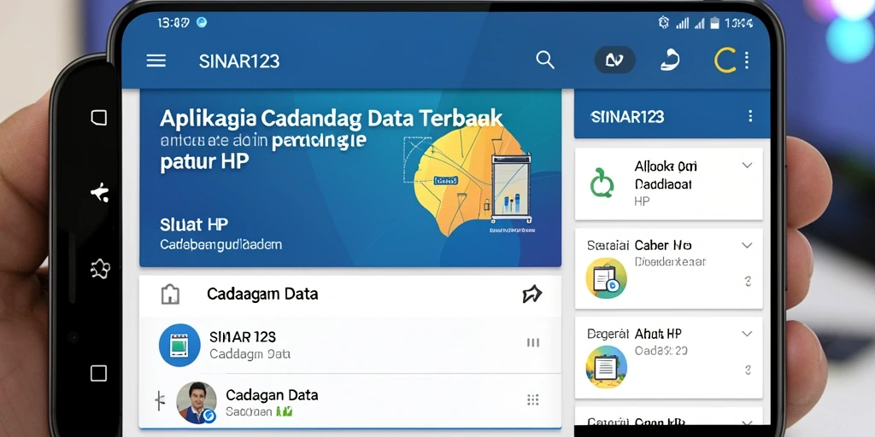Click the number 3 in Caher No card

[x=748, y=282]
